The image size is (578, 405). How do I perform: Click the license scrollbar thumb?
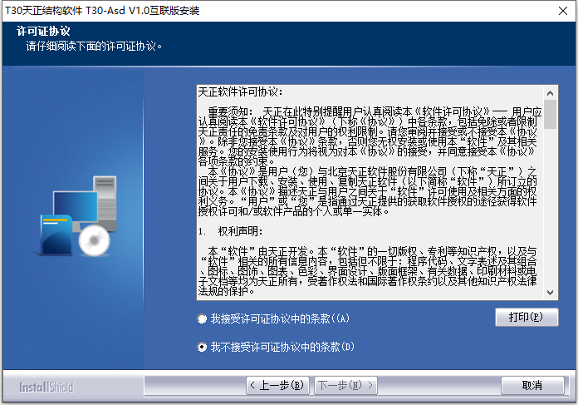tap(551, 113)
